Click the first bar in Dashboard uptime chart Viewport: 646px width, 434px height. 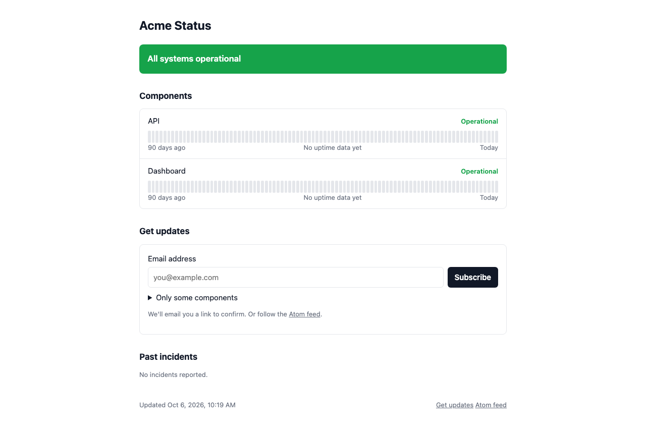tap(149, 187)
